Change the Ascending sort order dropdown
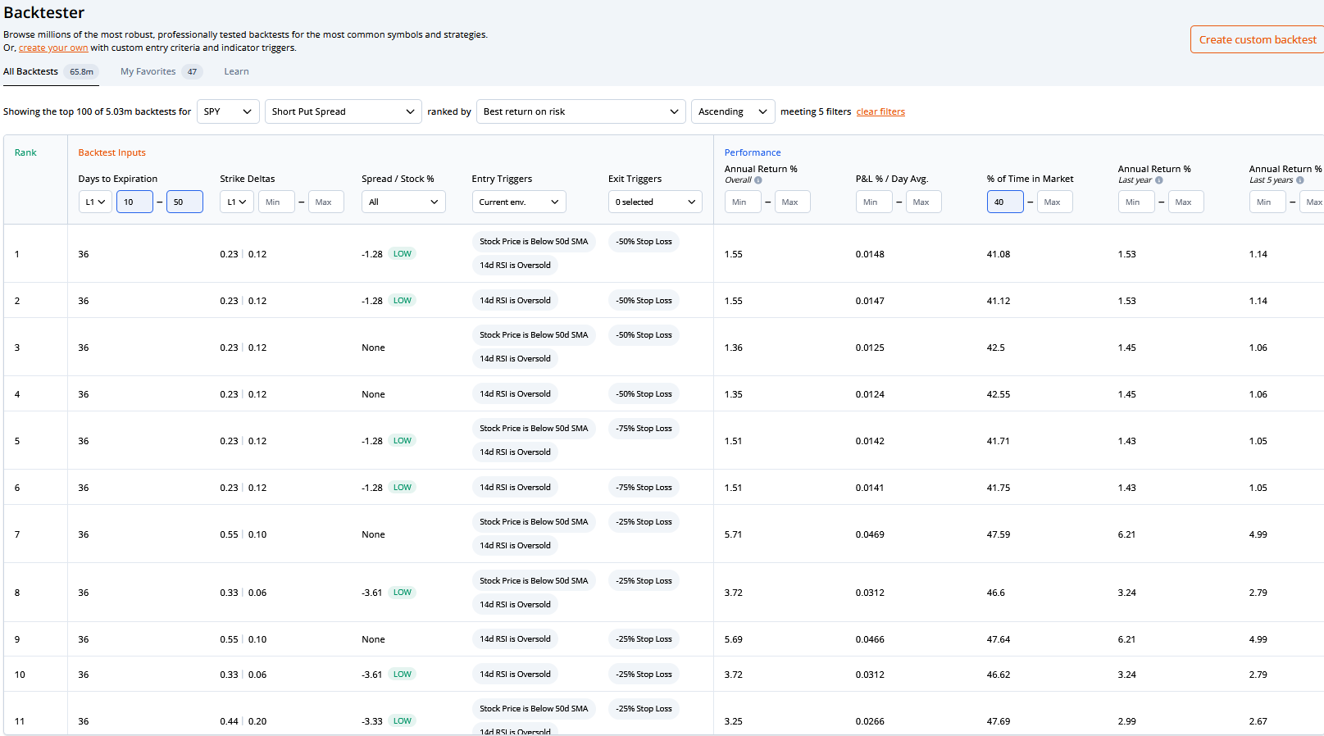 coord(733,111)
